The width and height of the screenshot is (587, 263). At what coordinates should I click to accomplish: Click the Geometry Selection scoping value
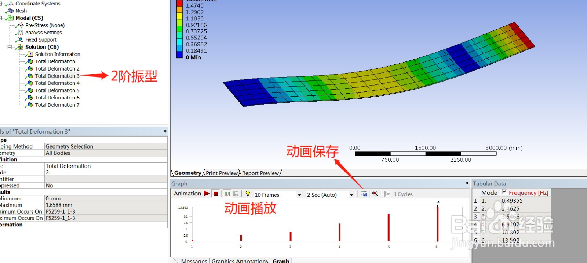(106, 146)
